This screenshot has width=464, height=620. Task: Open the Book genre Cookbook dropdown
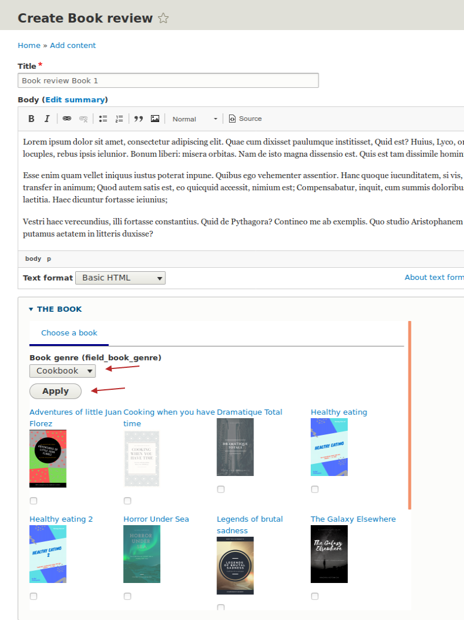tap(62, 371)
